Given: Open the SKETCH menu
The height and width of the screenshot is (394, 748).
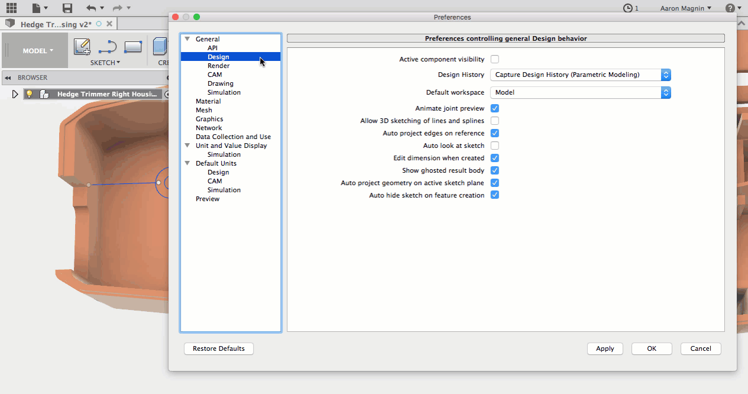Looking at the screenshot, I should click(x=105, y=63).
